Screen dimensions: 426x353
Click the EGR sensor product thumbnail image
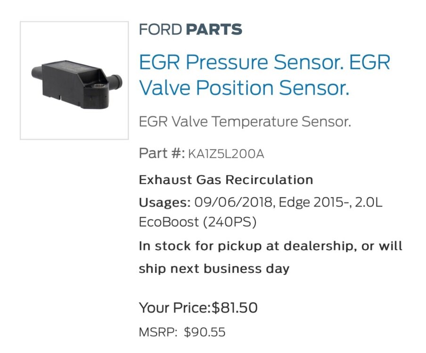74,80
